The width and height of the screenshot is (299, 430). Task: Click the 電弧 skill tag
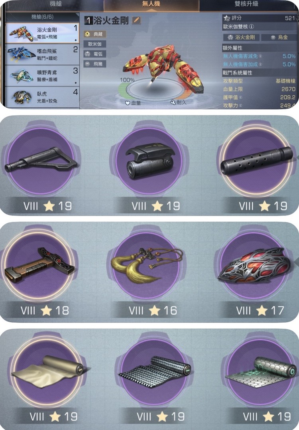click(95, 54)
